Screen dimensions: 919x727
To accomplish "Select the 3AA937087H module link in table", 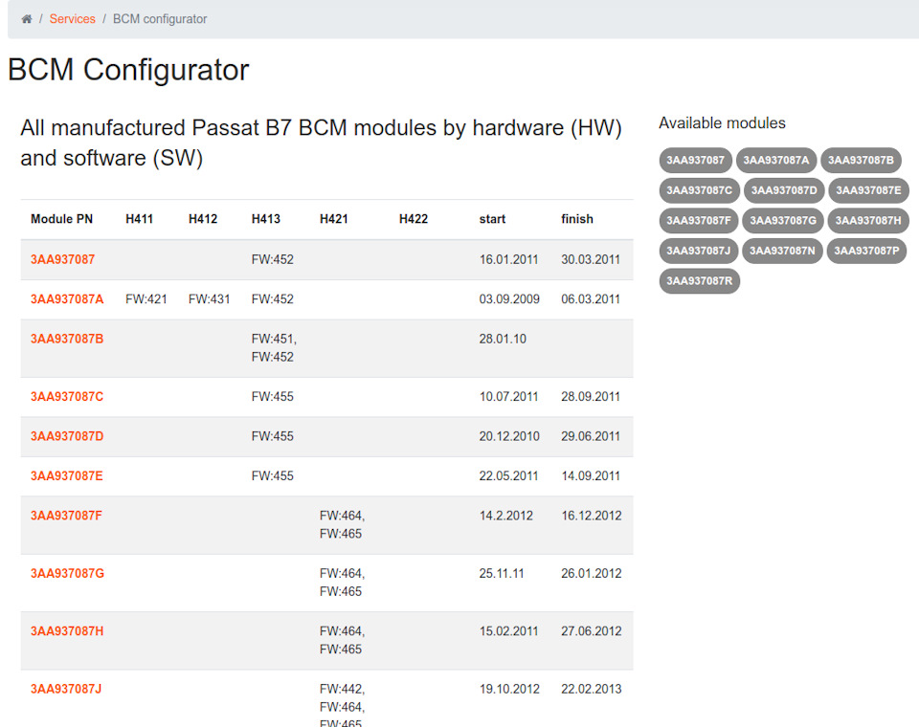I will (67, 631).
